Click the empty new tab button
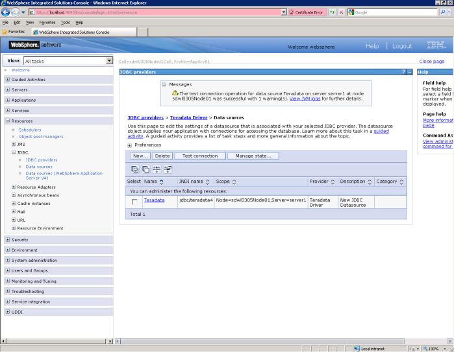This screenshot has width=454, height=352. click(x=142, y=32)
